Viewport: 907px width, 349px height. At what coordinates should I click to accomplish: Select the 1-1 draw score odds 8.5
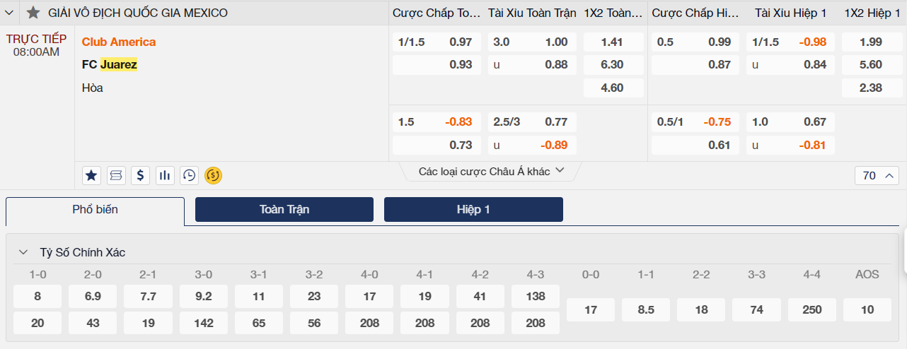click(646, 309)
